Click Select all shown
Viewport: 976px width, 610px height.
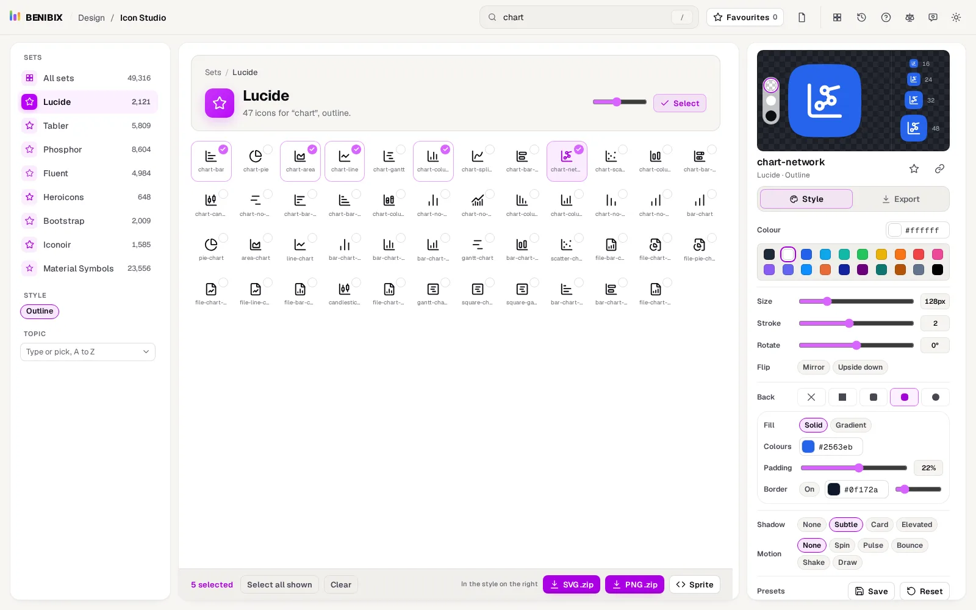point(279,584)
